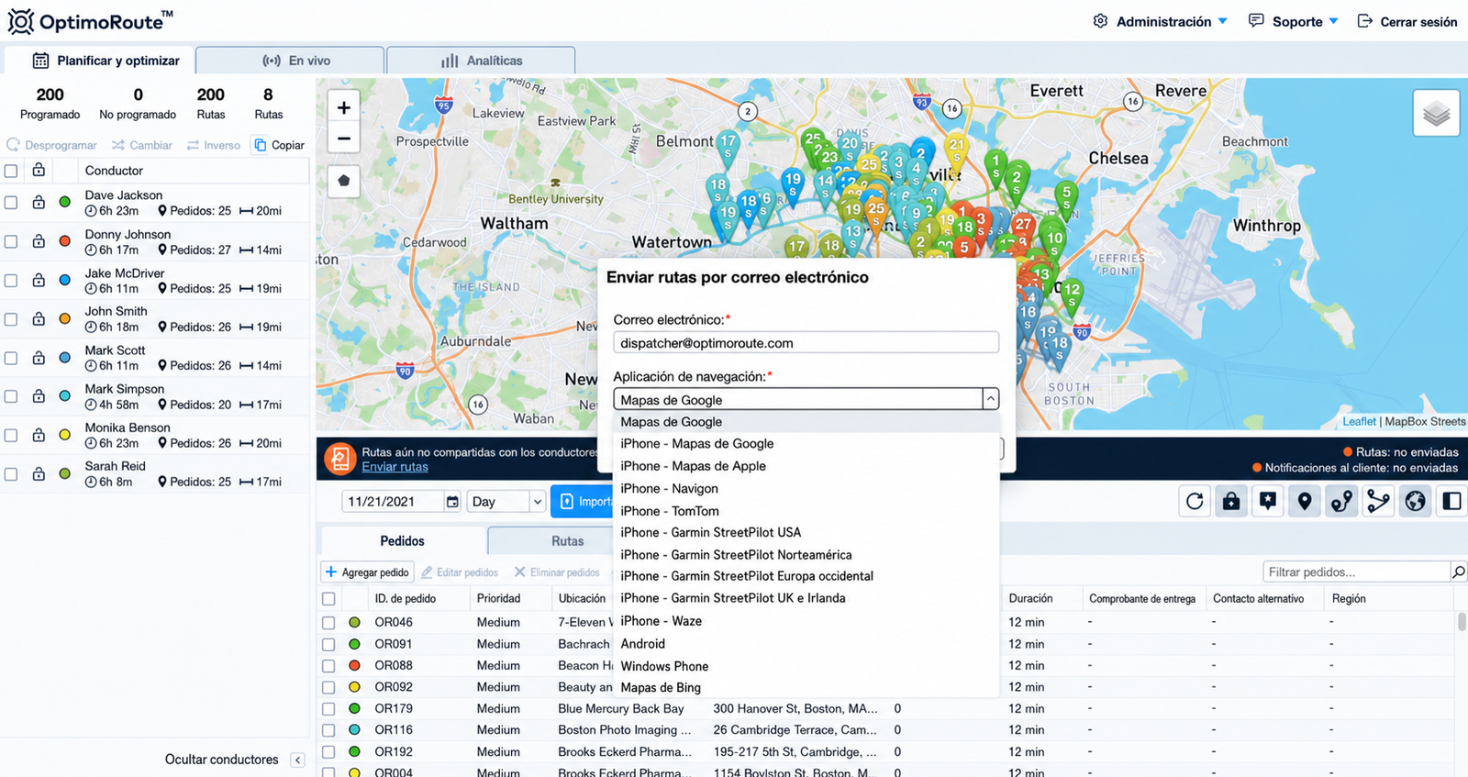Open the Planificar y optimizar tab
The width and height of the screenshot is (1468, 777).
coord(99,61)
